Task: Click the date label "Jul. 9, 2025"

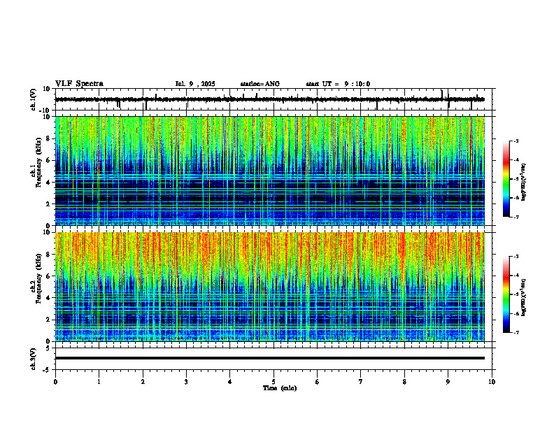Action: pyautogui.click(x=195, y=84)
